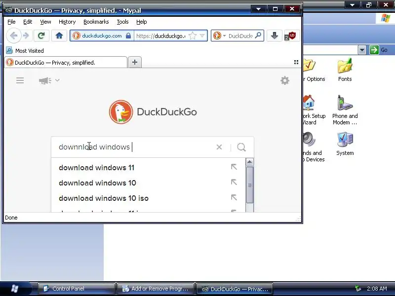Open the Fonts folder in Control Panel
This screenshot has width=395, height=296.
(x=345, y=70)
